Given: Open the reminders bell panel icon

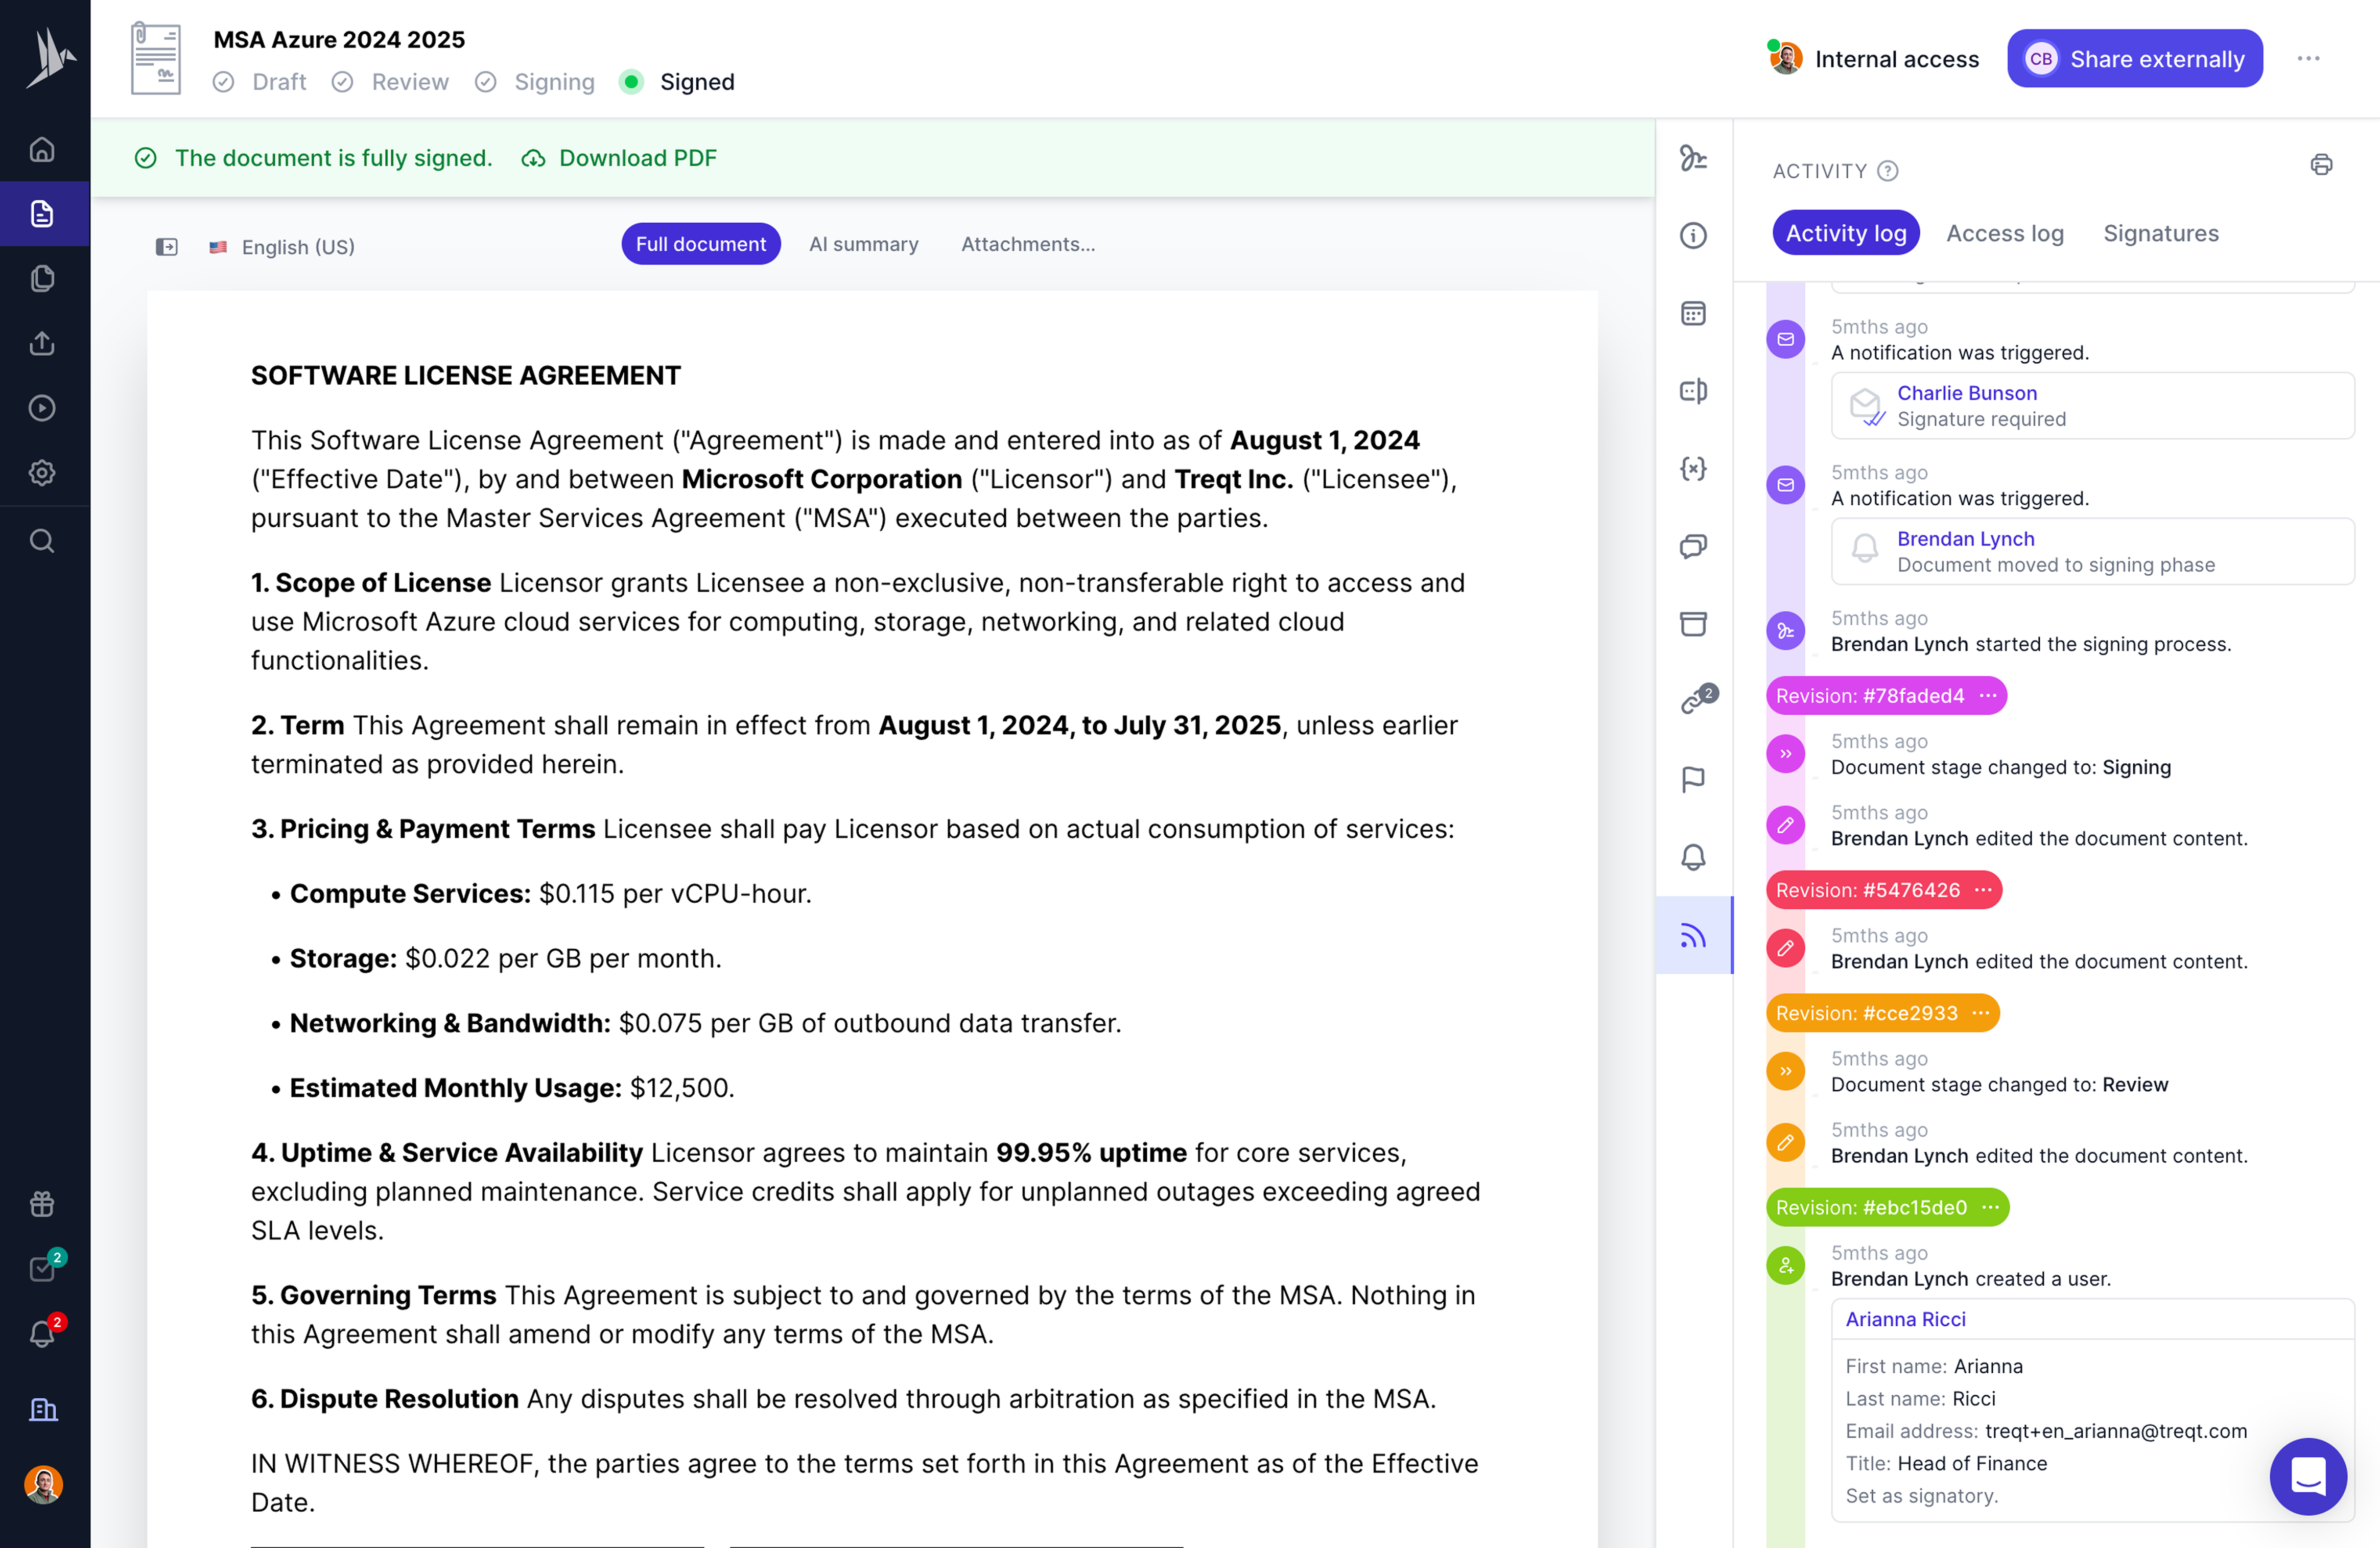Looking at the screenshot, I should point(1693,857).
